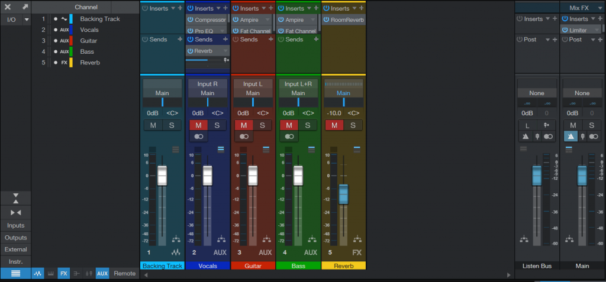606x282 pixels.
Task: Select the Guitar channel in the list
Action: click(89, 41)
